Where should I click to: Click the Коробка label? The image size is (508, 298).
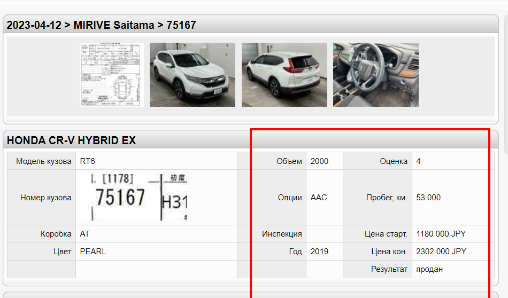[x=56, y=234]
